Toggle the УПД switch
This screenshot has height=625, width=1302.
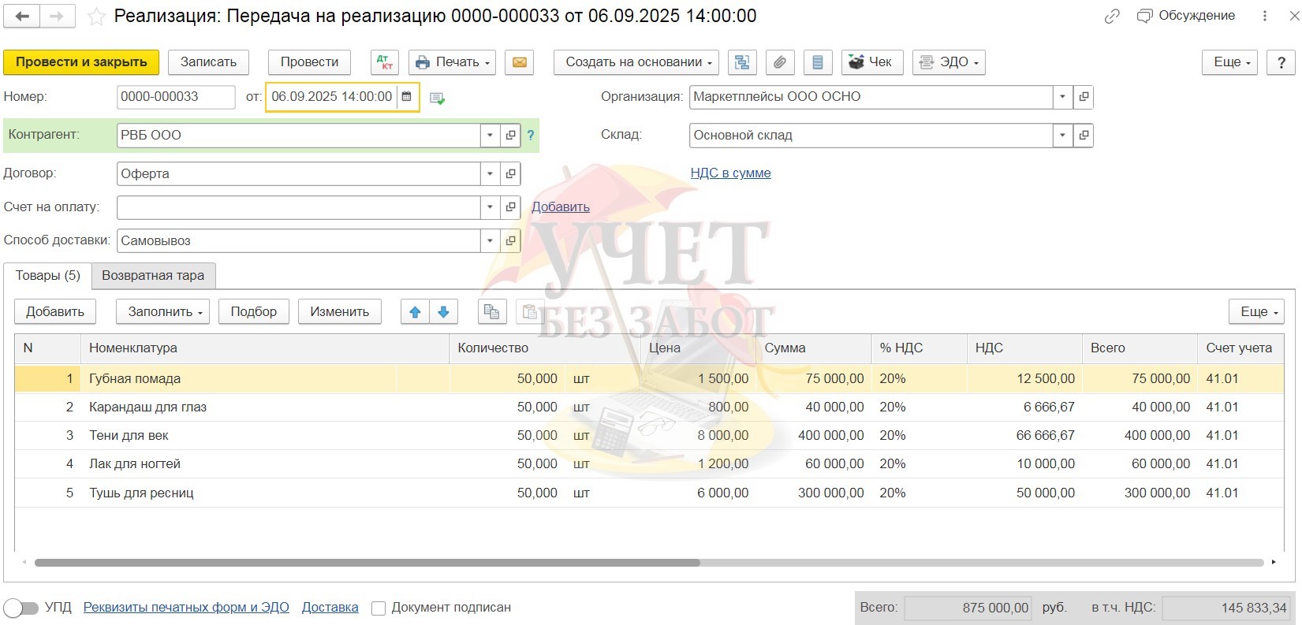click(x=21, y=608)
